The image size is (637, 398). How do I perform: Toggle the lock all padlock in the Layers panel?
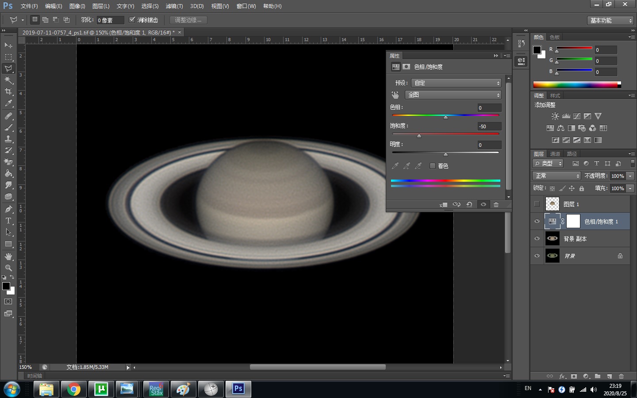(x=582, y=188)
